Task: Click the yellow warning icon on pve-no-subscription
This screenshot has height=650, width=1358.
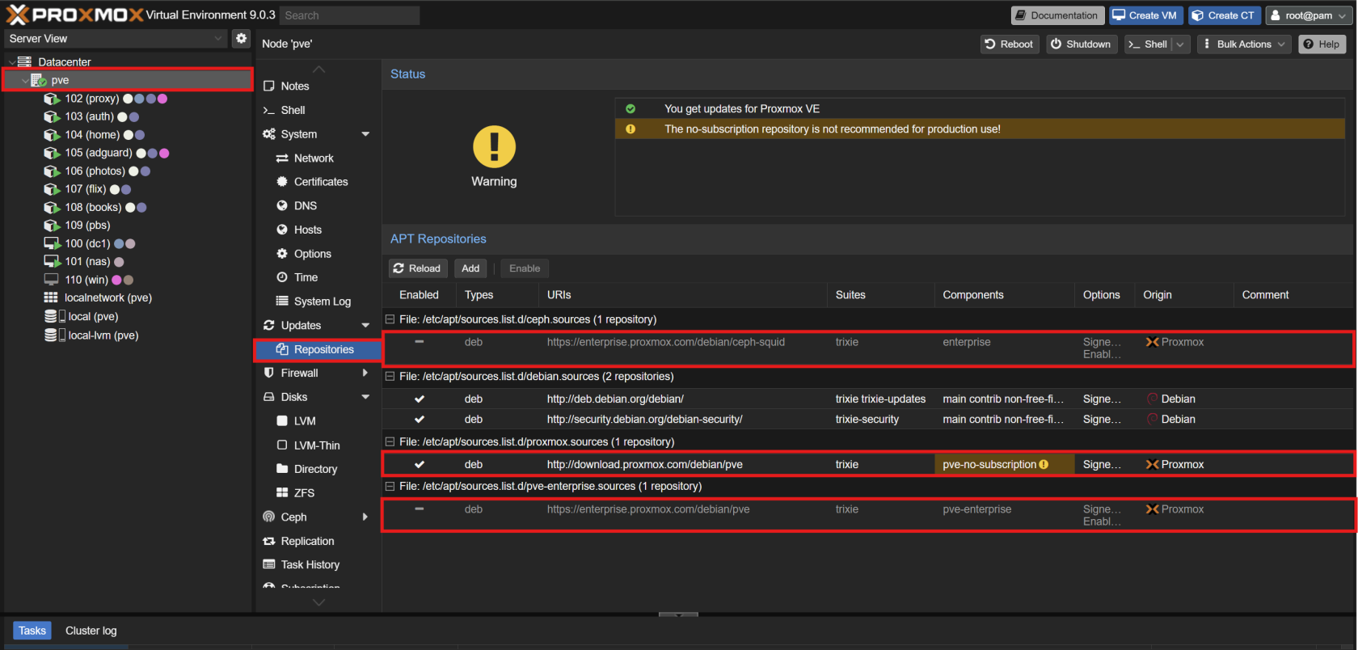Action: (1044, 465)
